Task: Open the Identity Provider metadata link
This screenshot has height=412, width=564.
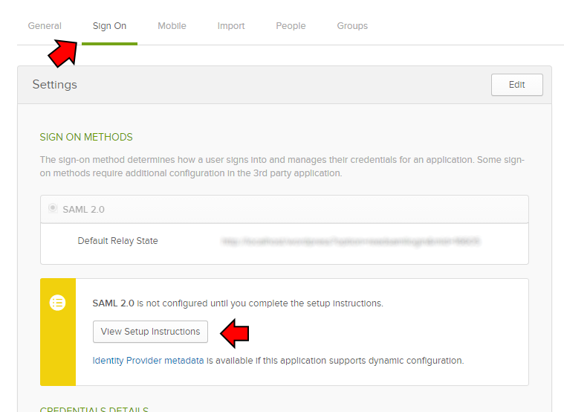Action: (148, 361)
